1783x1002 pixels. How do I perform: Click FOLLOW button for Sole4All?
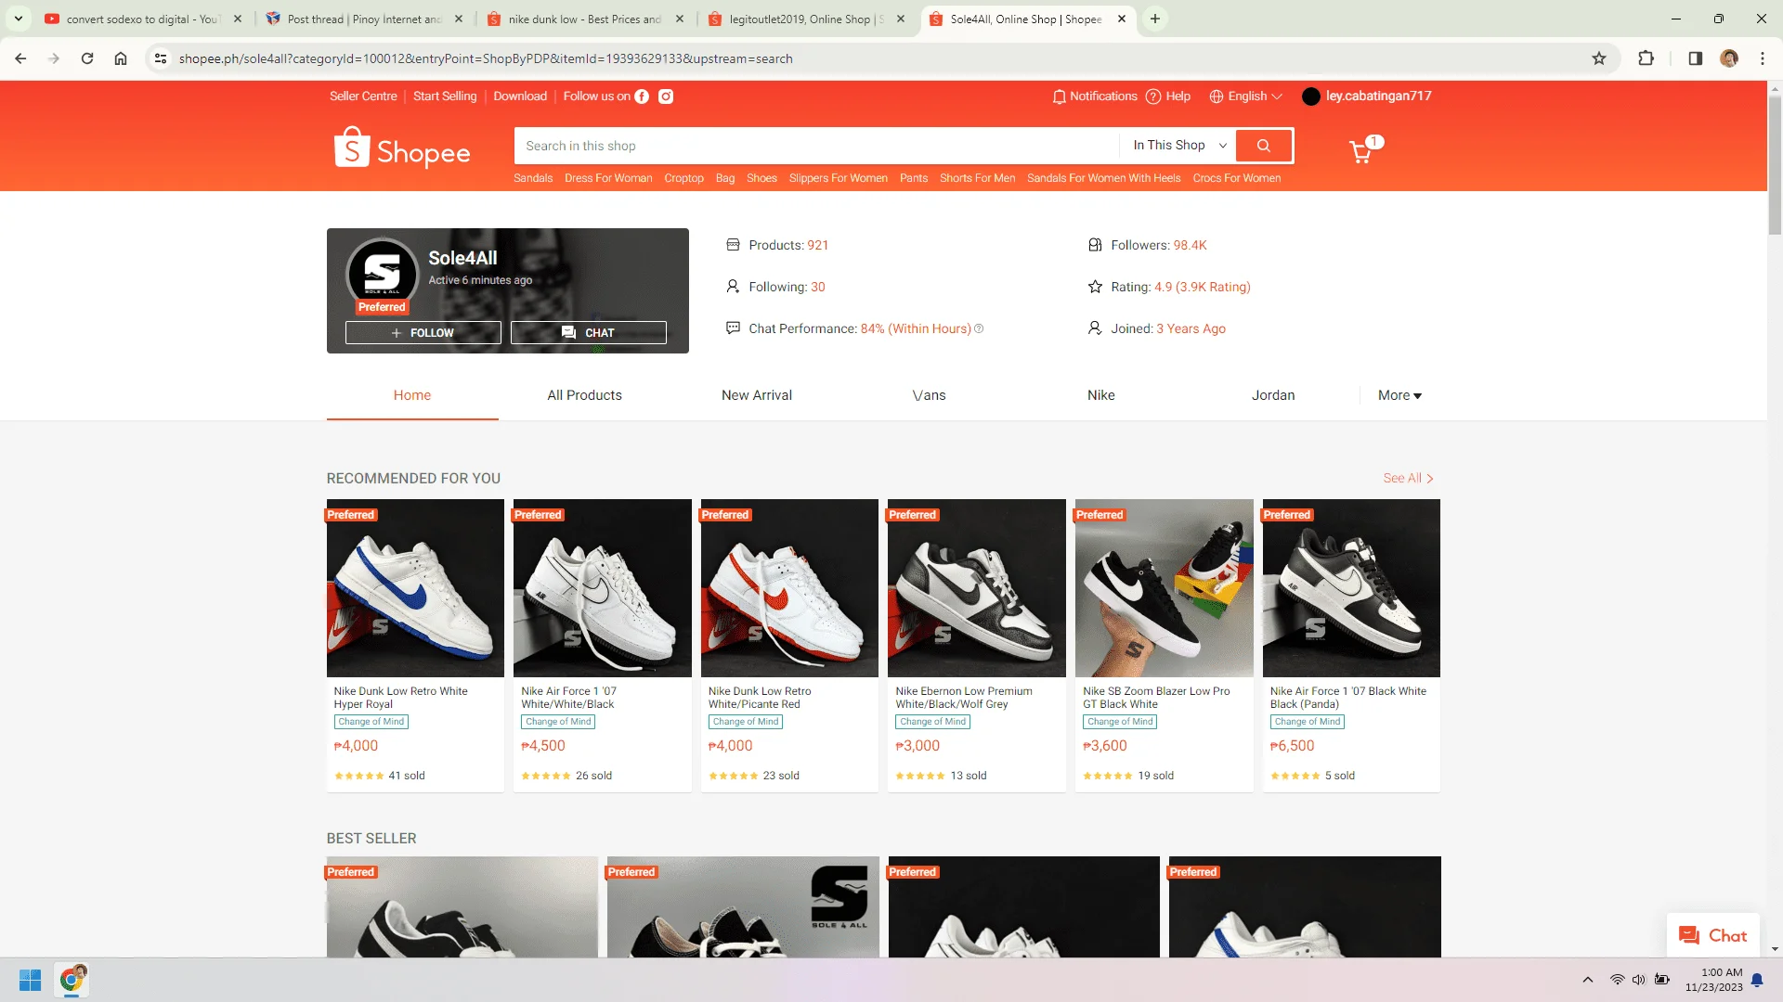[x=423, y=333]
